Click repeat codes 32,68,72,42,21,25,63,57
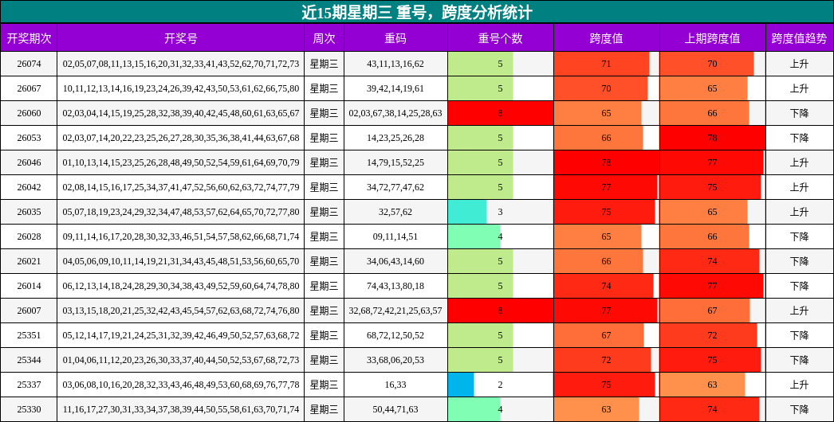The width and height of the screenshot is (834, 422). (395, 311)
